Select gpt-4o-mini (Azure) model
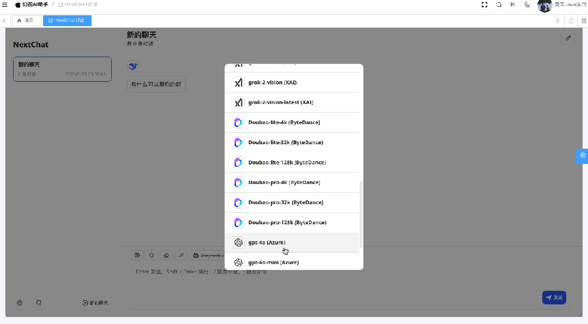Viewport: 588px width, 324px height. [x=292, y=262]
